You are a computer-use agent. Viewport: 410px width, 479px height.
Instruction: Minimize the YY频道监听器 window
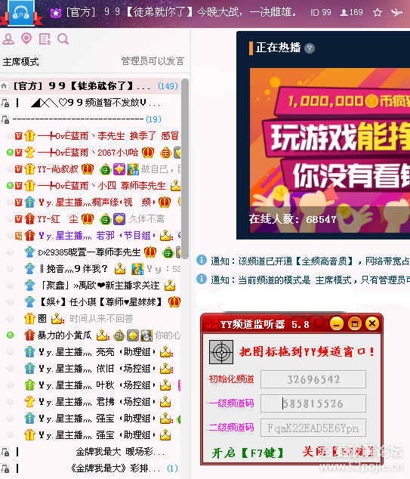coord(337,324)
